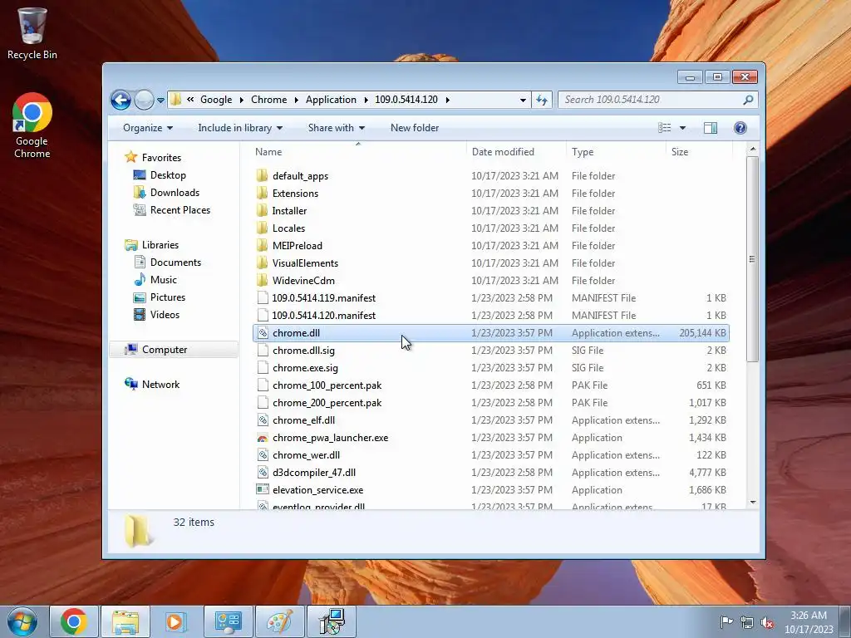This screenshot has width=851, height=638.
Task: Select the chrome_wer.dll file icon
Action: point(263,455)
